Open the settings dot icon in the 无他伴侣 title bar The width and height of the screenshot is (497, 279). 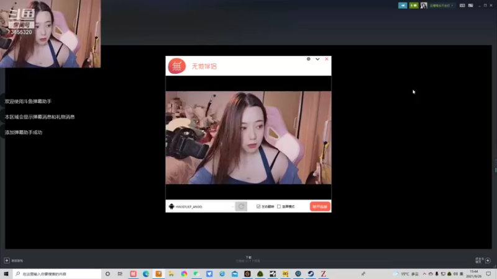tap(308, 59)
